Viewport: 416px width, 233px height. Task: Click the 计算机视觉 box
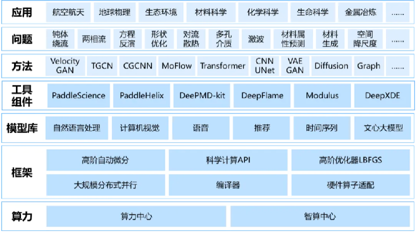click(140, 128)
